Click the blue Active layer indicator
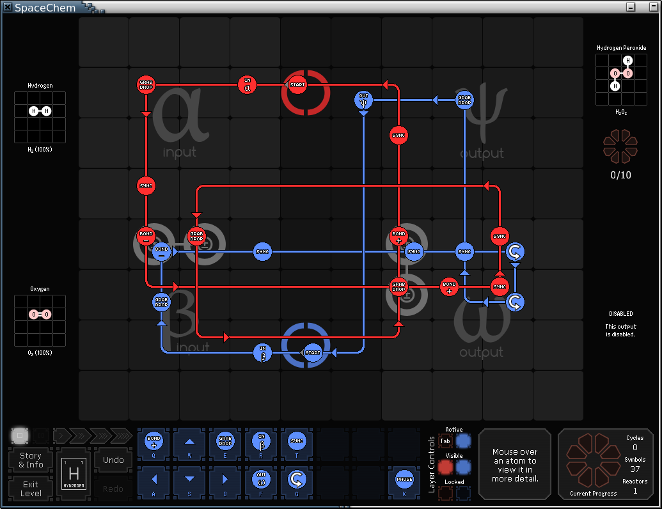The height and width of the screenshot is (509, 662). (463, 441)
